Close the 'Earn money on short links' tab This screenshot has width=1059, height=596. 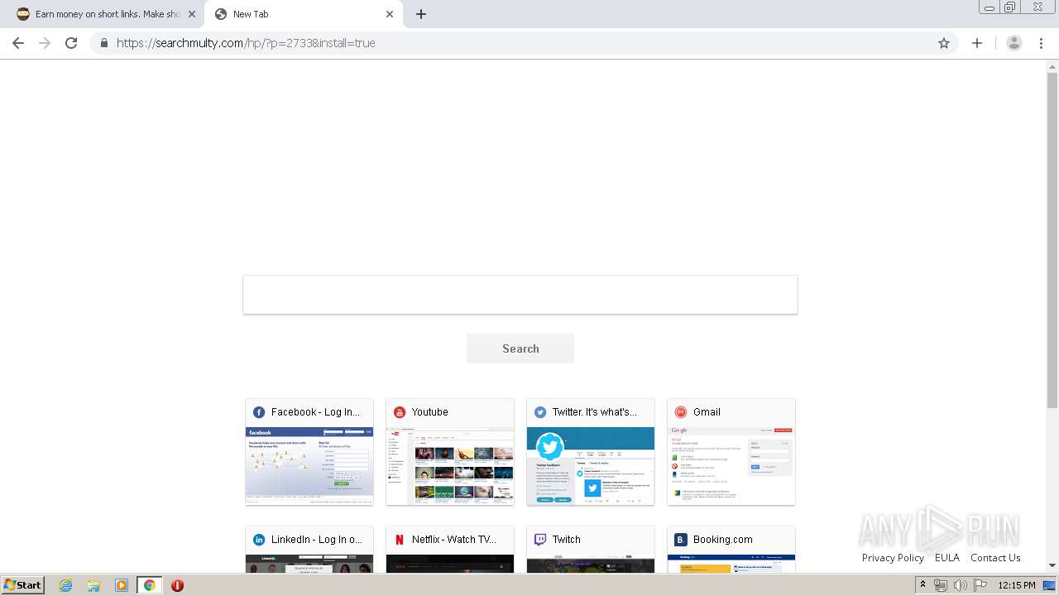[x=192, y=14]
